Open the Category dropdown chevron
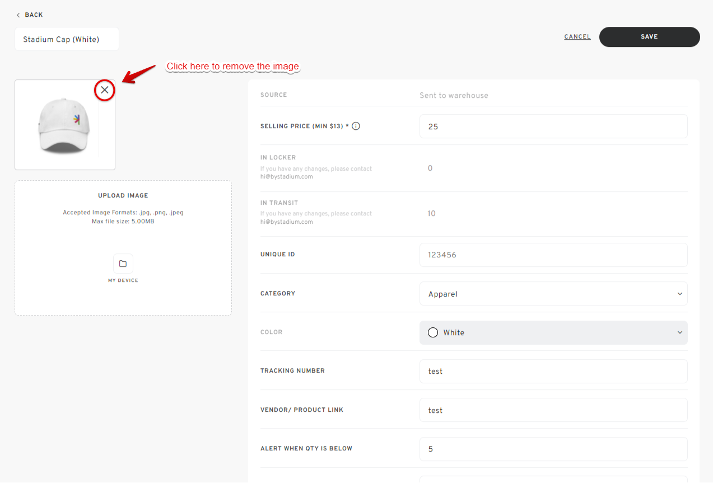713x484 pixels. (679, 293)
